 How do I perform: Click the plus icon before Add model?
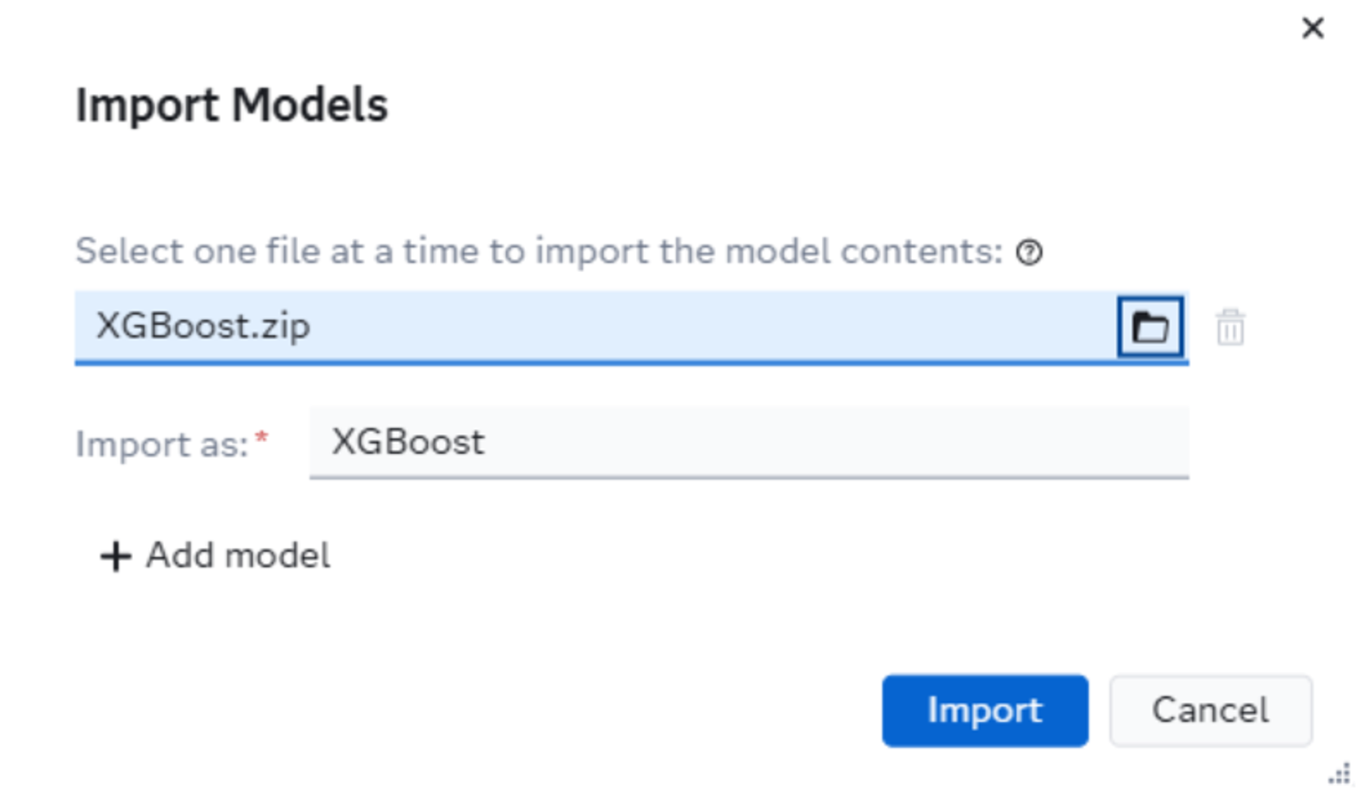click(115, 556)
